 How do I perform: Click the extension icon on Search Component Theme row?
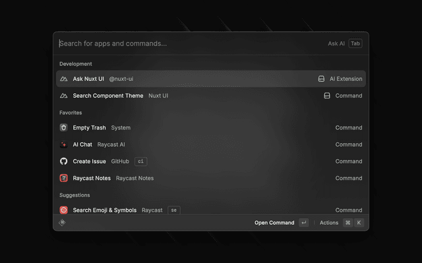click(x=327, y=95)
